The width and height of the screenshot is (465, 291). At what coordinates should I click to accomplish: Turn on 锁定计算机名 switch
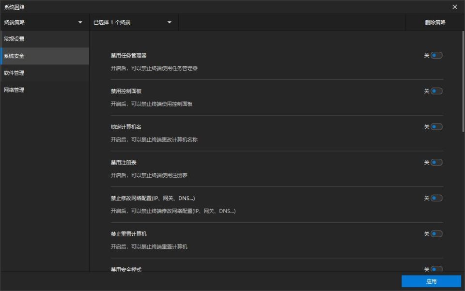pos(436,127)
